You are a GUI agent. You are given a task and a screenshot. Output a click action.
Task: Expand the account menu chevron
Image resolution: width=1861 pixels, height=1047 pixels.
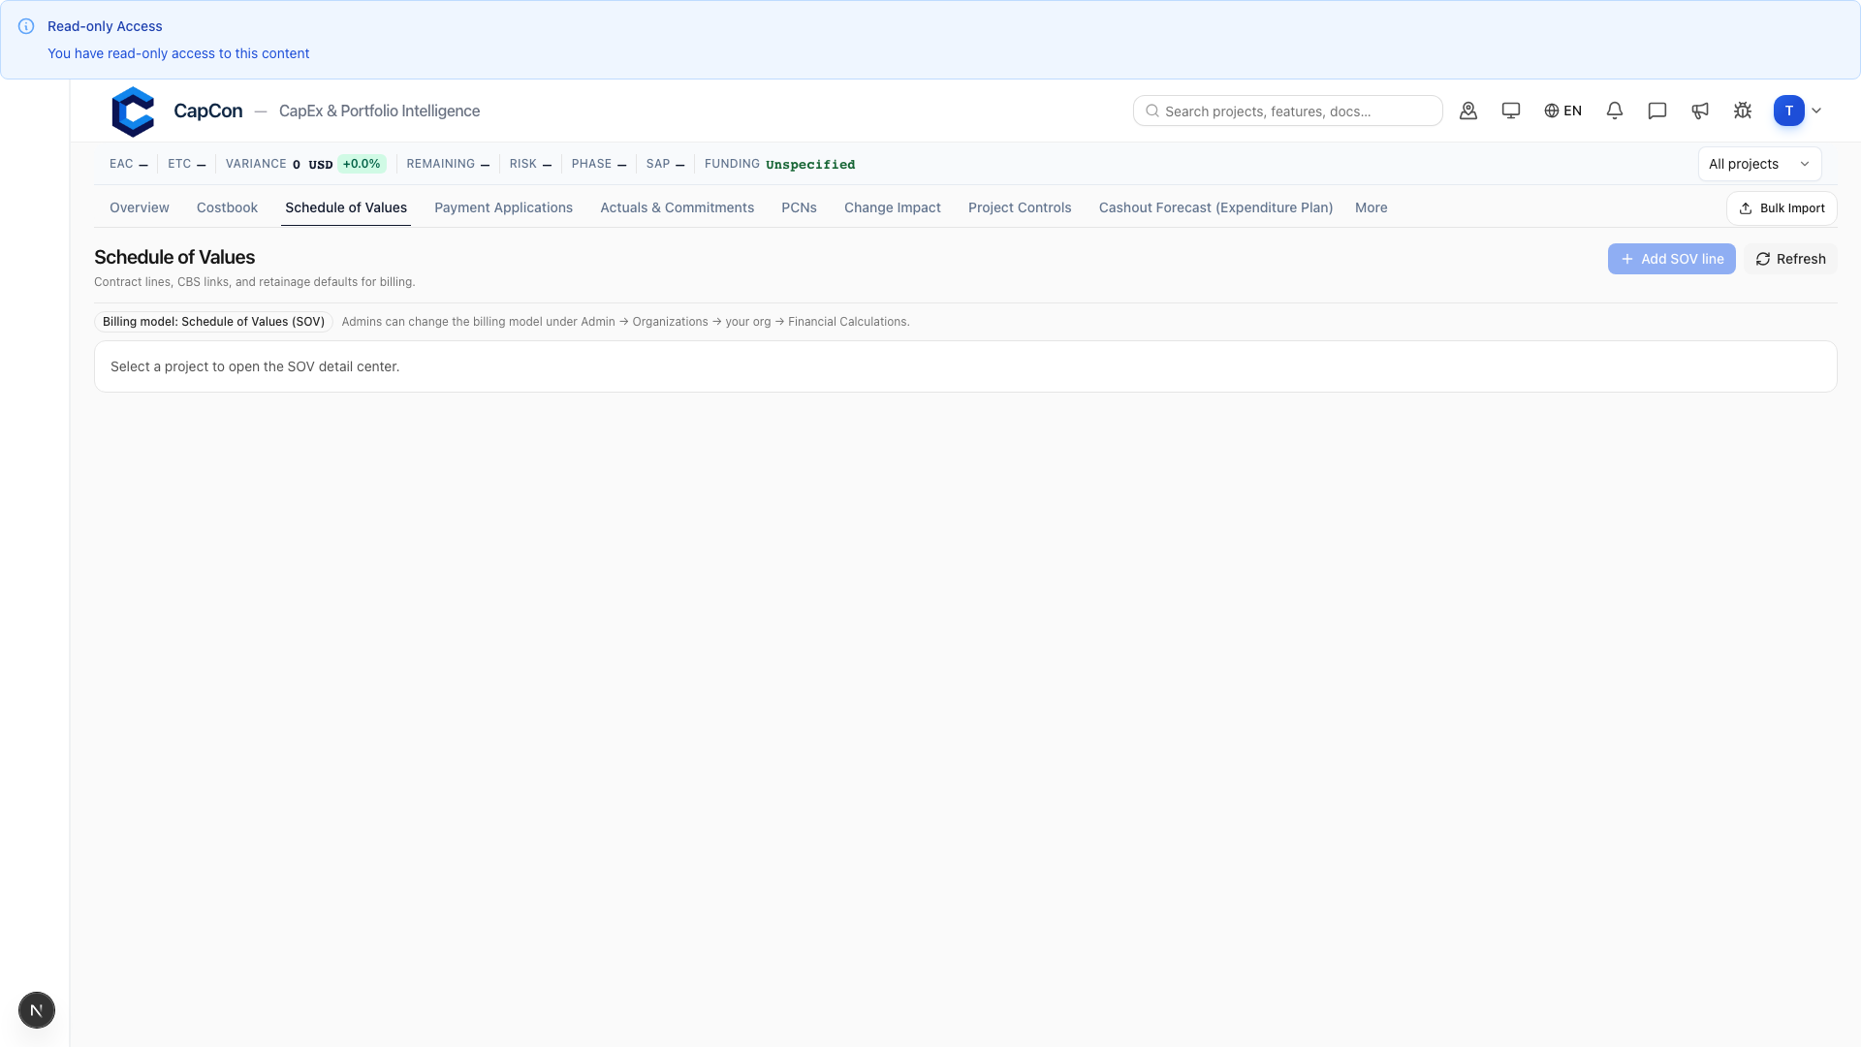[x=1816, y=111]
